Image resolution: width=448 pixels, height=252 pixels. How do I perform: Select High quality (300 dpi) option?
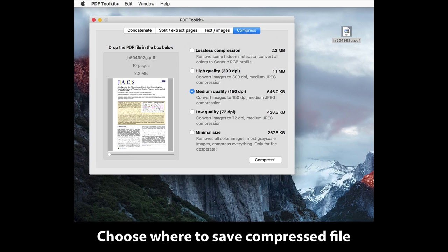[x=192, y=71]
